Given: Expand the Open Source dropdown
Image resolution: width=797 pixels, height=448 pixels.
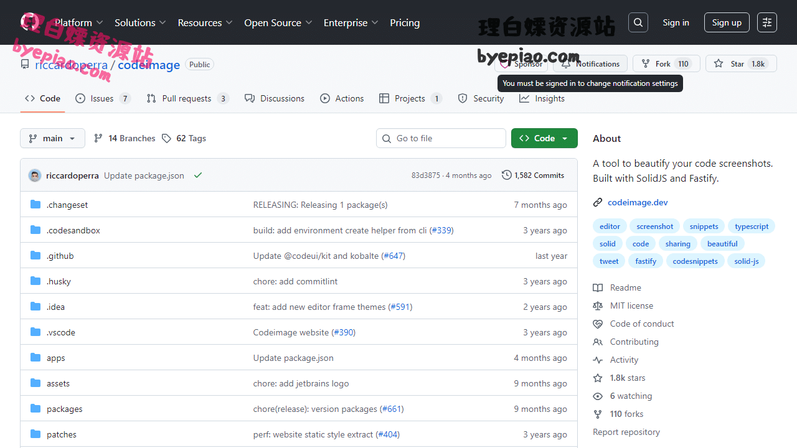Looking at the screenshot, I should click(278, 22).
